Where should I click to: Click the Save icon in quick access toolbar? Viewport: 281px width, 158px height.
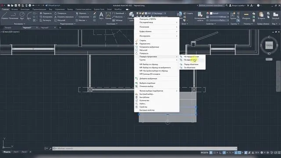click(16, 5)
